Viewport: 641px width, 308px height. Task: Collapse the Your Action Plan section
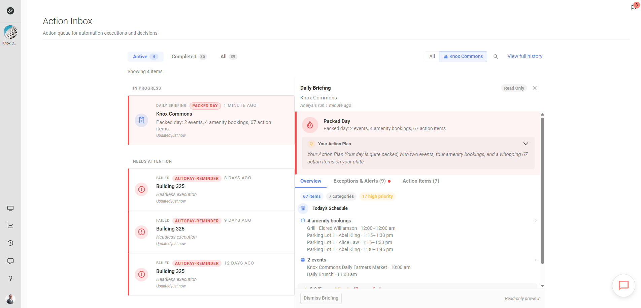(526, 144)
